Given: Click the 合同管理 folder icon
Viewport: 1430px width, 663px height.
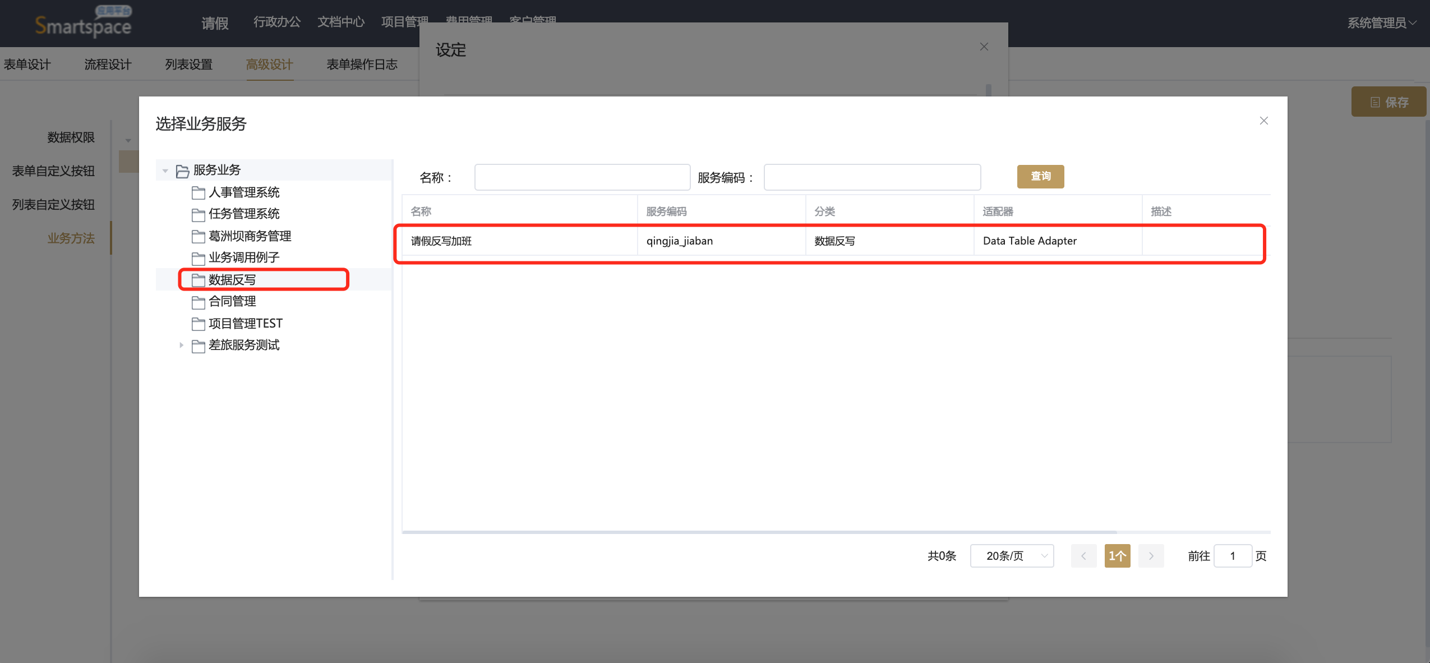Looking at the screenshot, I should click(x=198, y=302).
